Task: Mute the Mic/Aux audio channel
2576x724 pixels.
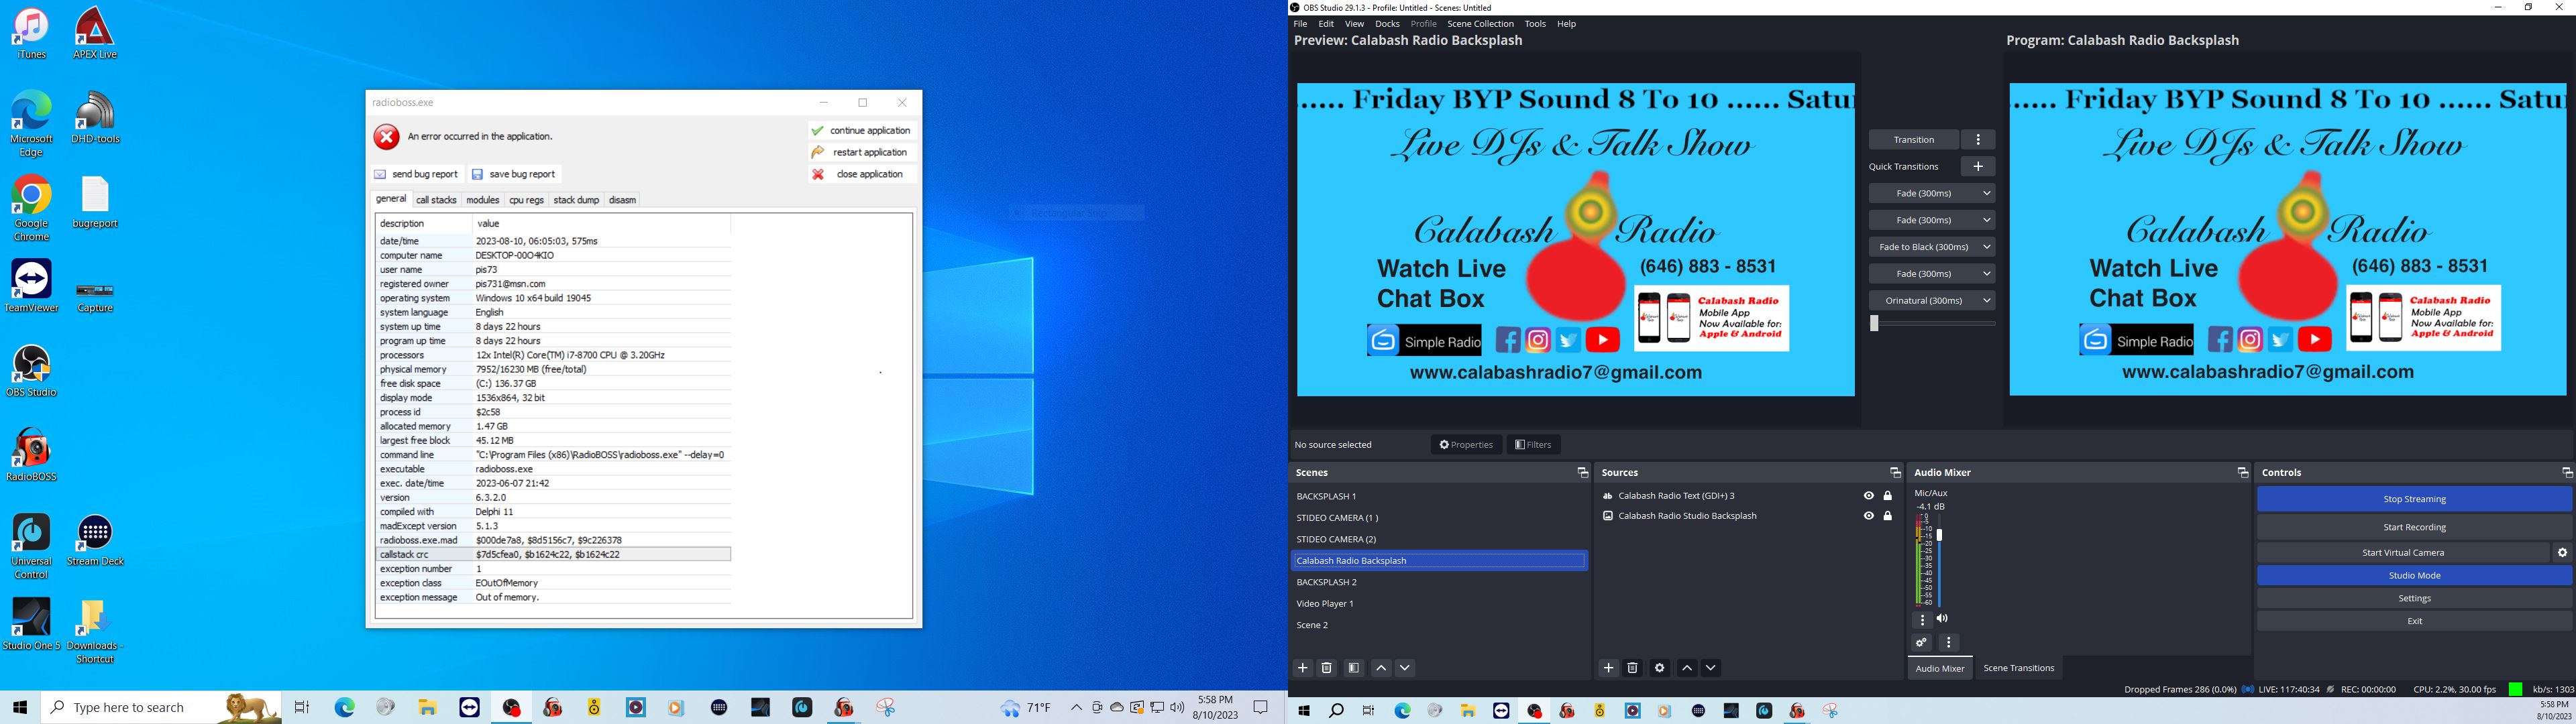Action: click(x=1942, y=620)
